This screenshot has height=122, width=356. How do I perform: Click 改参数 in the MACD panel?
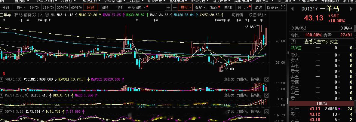pos(229,96)
